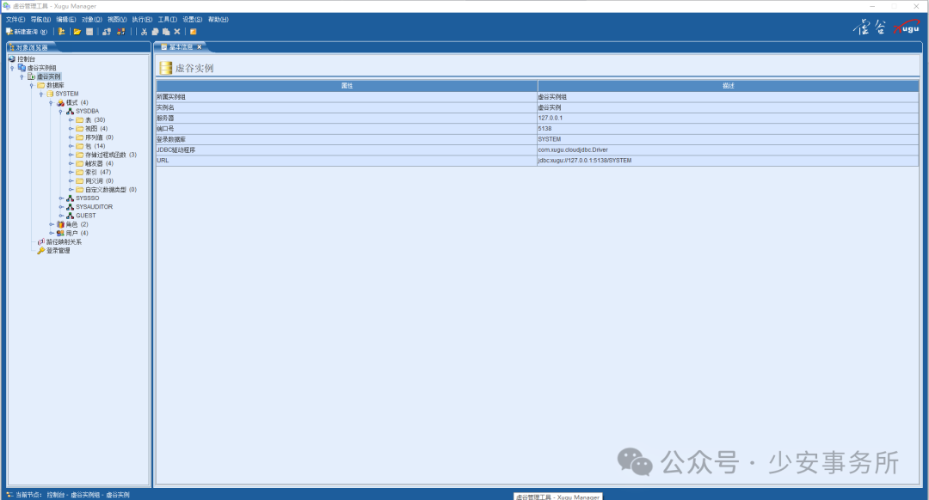The width and height of the screenshot is (929, 500).
Task: Click the 角色 (2) roles icon
Action: (x=60, y=224)
